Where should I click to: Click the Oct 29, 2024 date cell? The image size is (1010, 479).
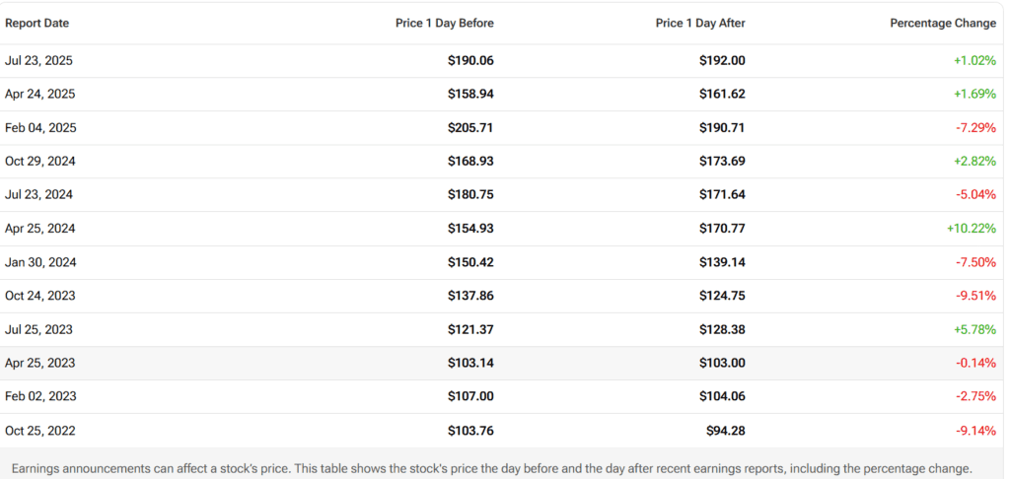40,162
